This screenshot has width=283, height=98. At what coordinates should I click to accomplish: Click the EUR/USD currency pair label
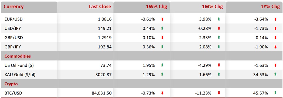pos(13,19)
